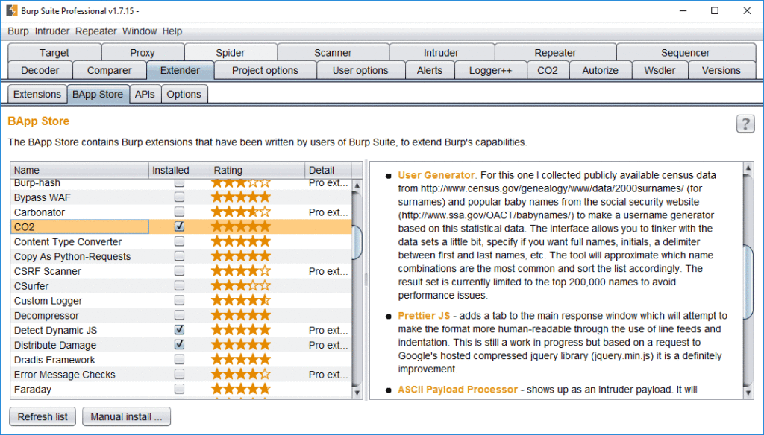The height and width of the screenshot is (435, 764).
Task: Click description pane scrollbar down arrow
Action: click(x=748, y=393)
